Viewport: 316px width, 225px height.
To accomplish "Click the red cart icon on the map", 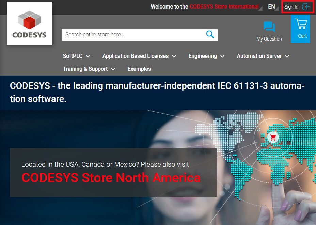I will click(x=273, y=138).
